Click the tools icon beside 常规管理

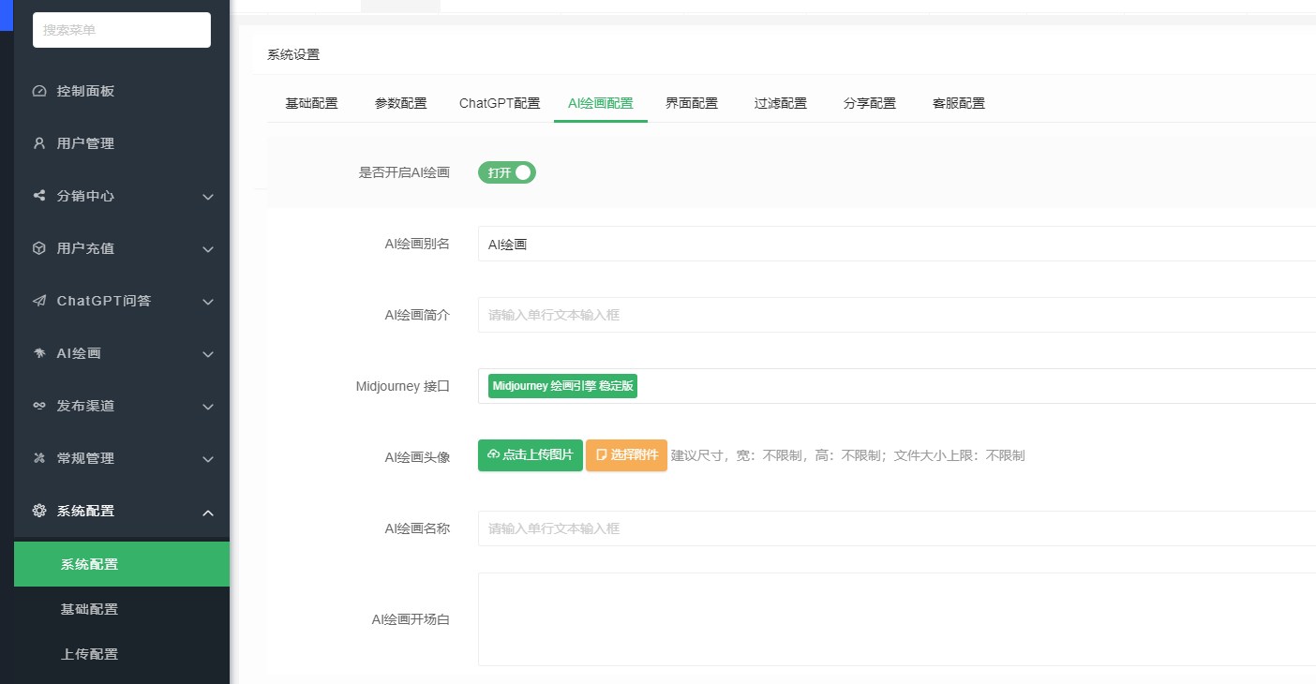39,459
